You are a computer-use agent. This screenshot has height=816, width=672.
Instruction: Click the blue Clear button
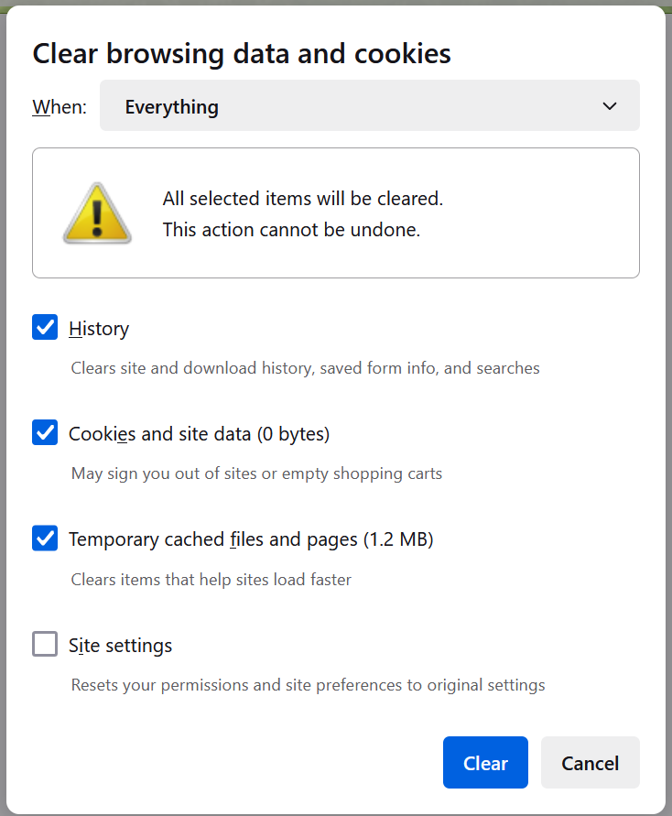pyautogui.click(x=485, y=762)
